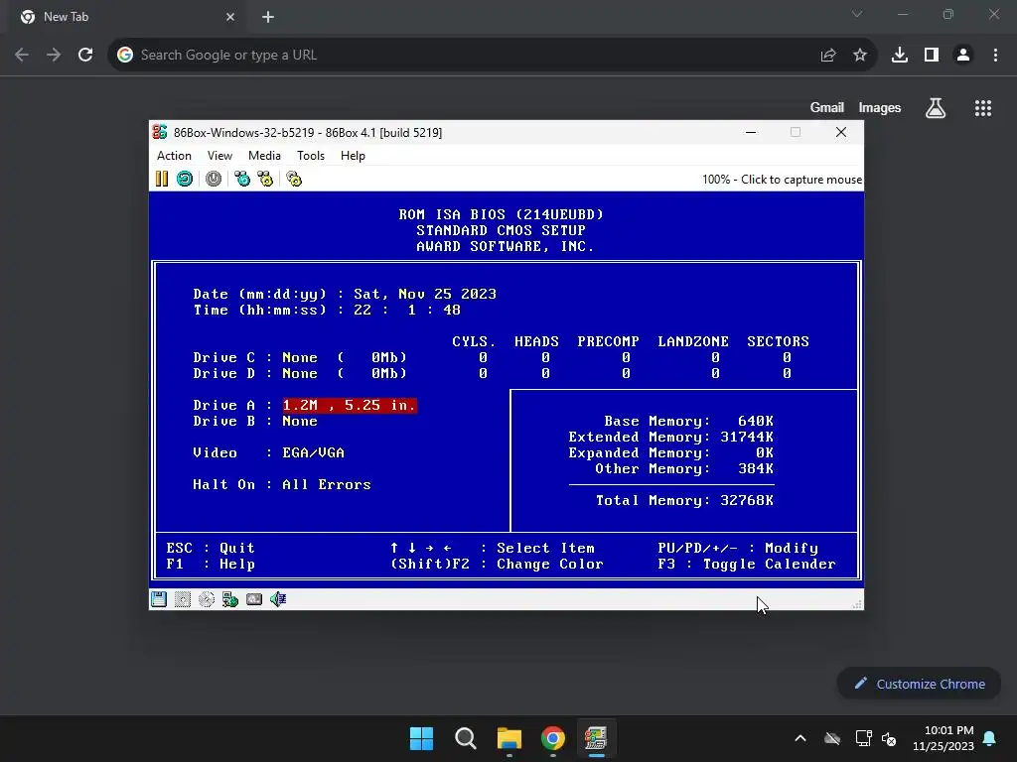Open Windows taskbar search
The image size is (1017, 762).
point(466,738)
